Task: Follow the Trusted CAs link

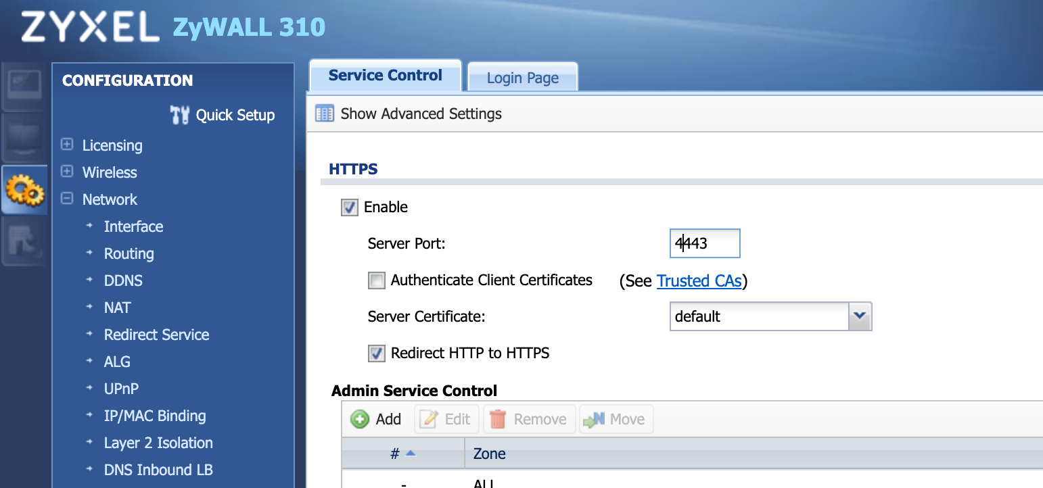Action: [699, 280]
